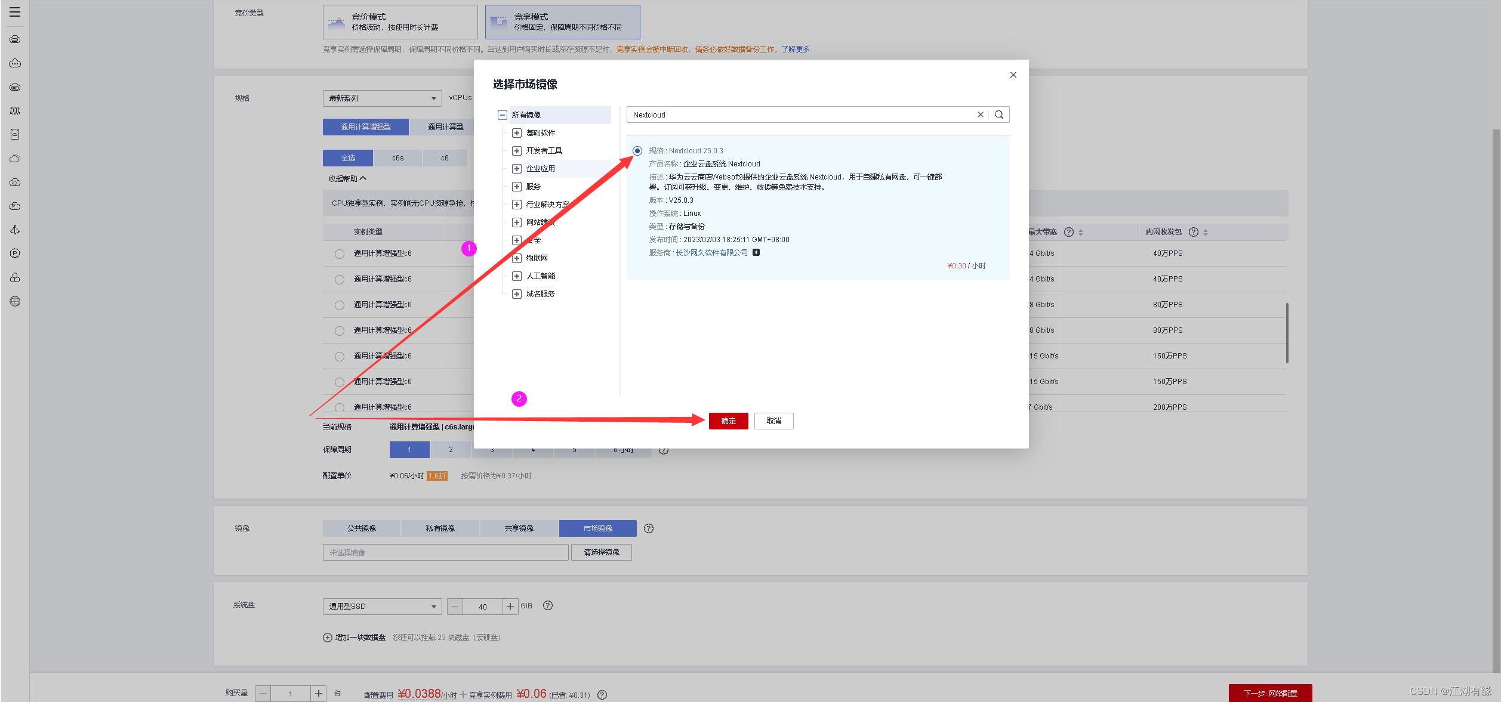The height and width of the screenshot is (702, 1501).
Task: Select the third 通用计算增强型c6 row radio
Action: [x=340, y=305]
